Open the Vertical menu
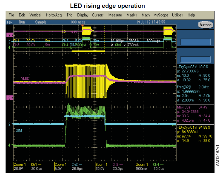The width and height of the screenshot is (223, 178). 35,15
